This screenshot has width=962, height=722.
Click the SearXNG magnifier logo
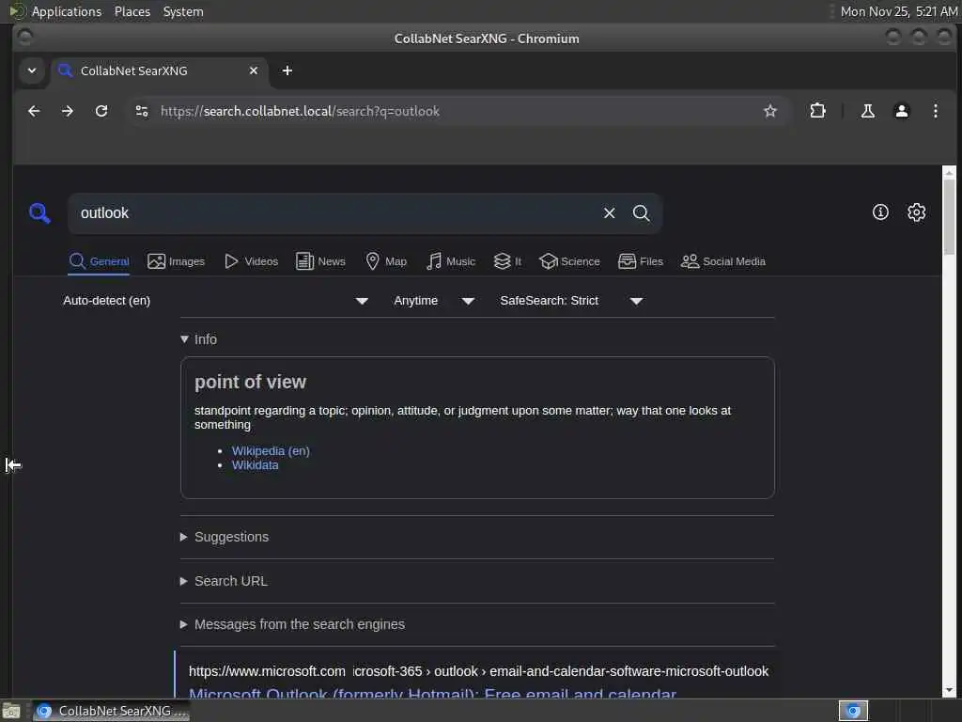(x=39, y=213)
